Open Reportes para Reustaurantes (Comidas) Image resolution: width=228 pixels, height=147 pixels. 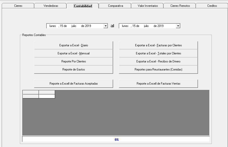pos(158,69)
